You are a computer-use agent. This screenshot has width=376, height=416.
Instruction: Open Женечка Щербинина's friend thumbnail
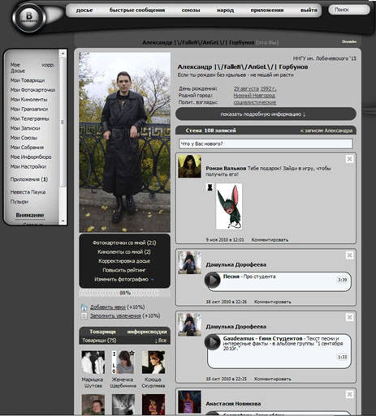[123, 362]
